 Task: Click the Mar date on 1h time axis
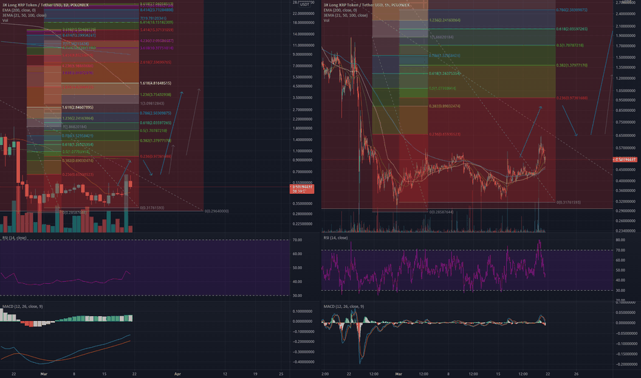[x=399, y=374]
